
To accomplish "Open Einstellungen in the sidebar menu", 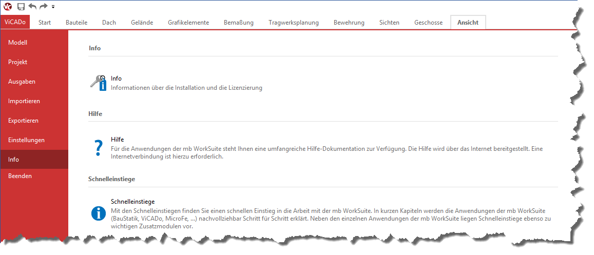I will (x=34, y=140).
